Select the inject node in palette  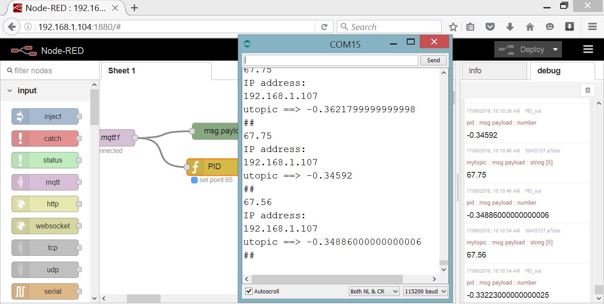(x=45, y=117)
